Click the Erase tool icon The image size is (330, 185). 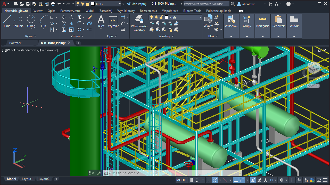pos(89,17)
